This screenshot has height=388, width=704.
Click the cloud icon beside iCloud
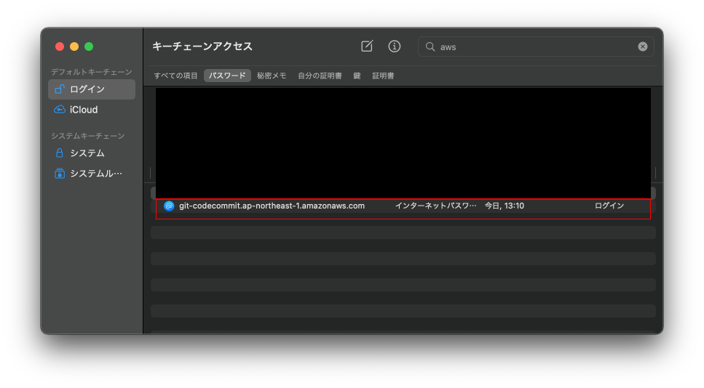pos(59,109)
